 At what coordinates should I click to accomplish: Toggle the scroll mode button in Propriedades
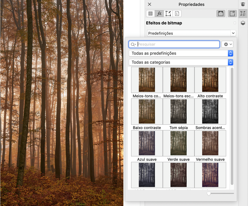(x=221, y=14)
